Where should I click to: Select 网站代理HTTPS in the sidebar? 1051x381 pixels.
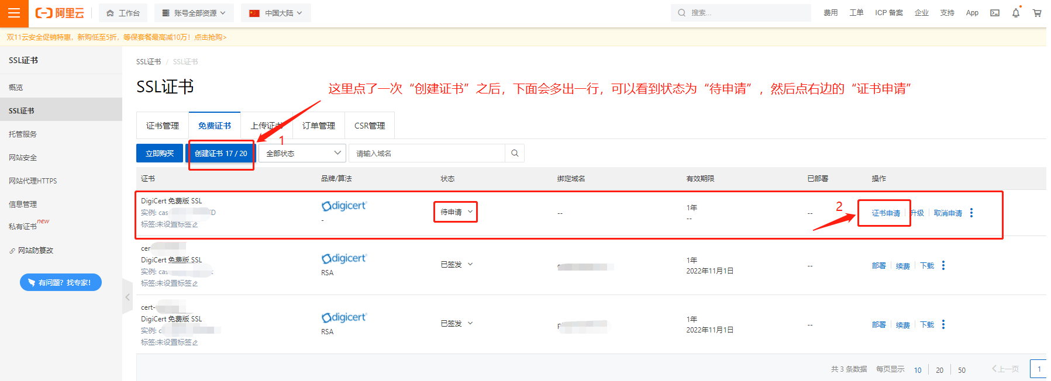(x=33, y=181)
